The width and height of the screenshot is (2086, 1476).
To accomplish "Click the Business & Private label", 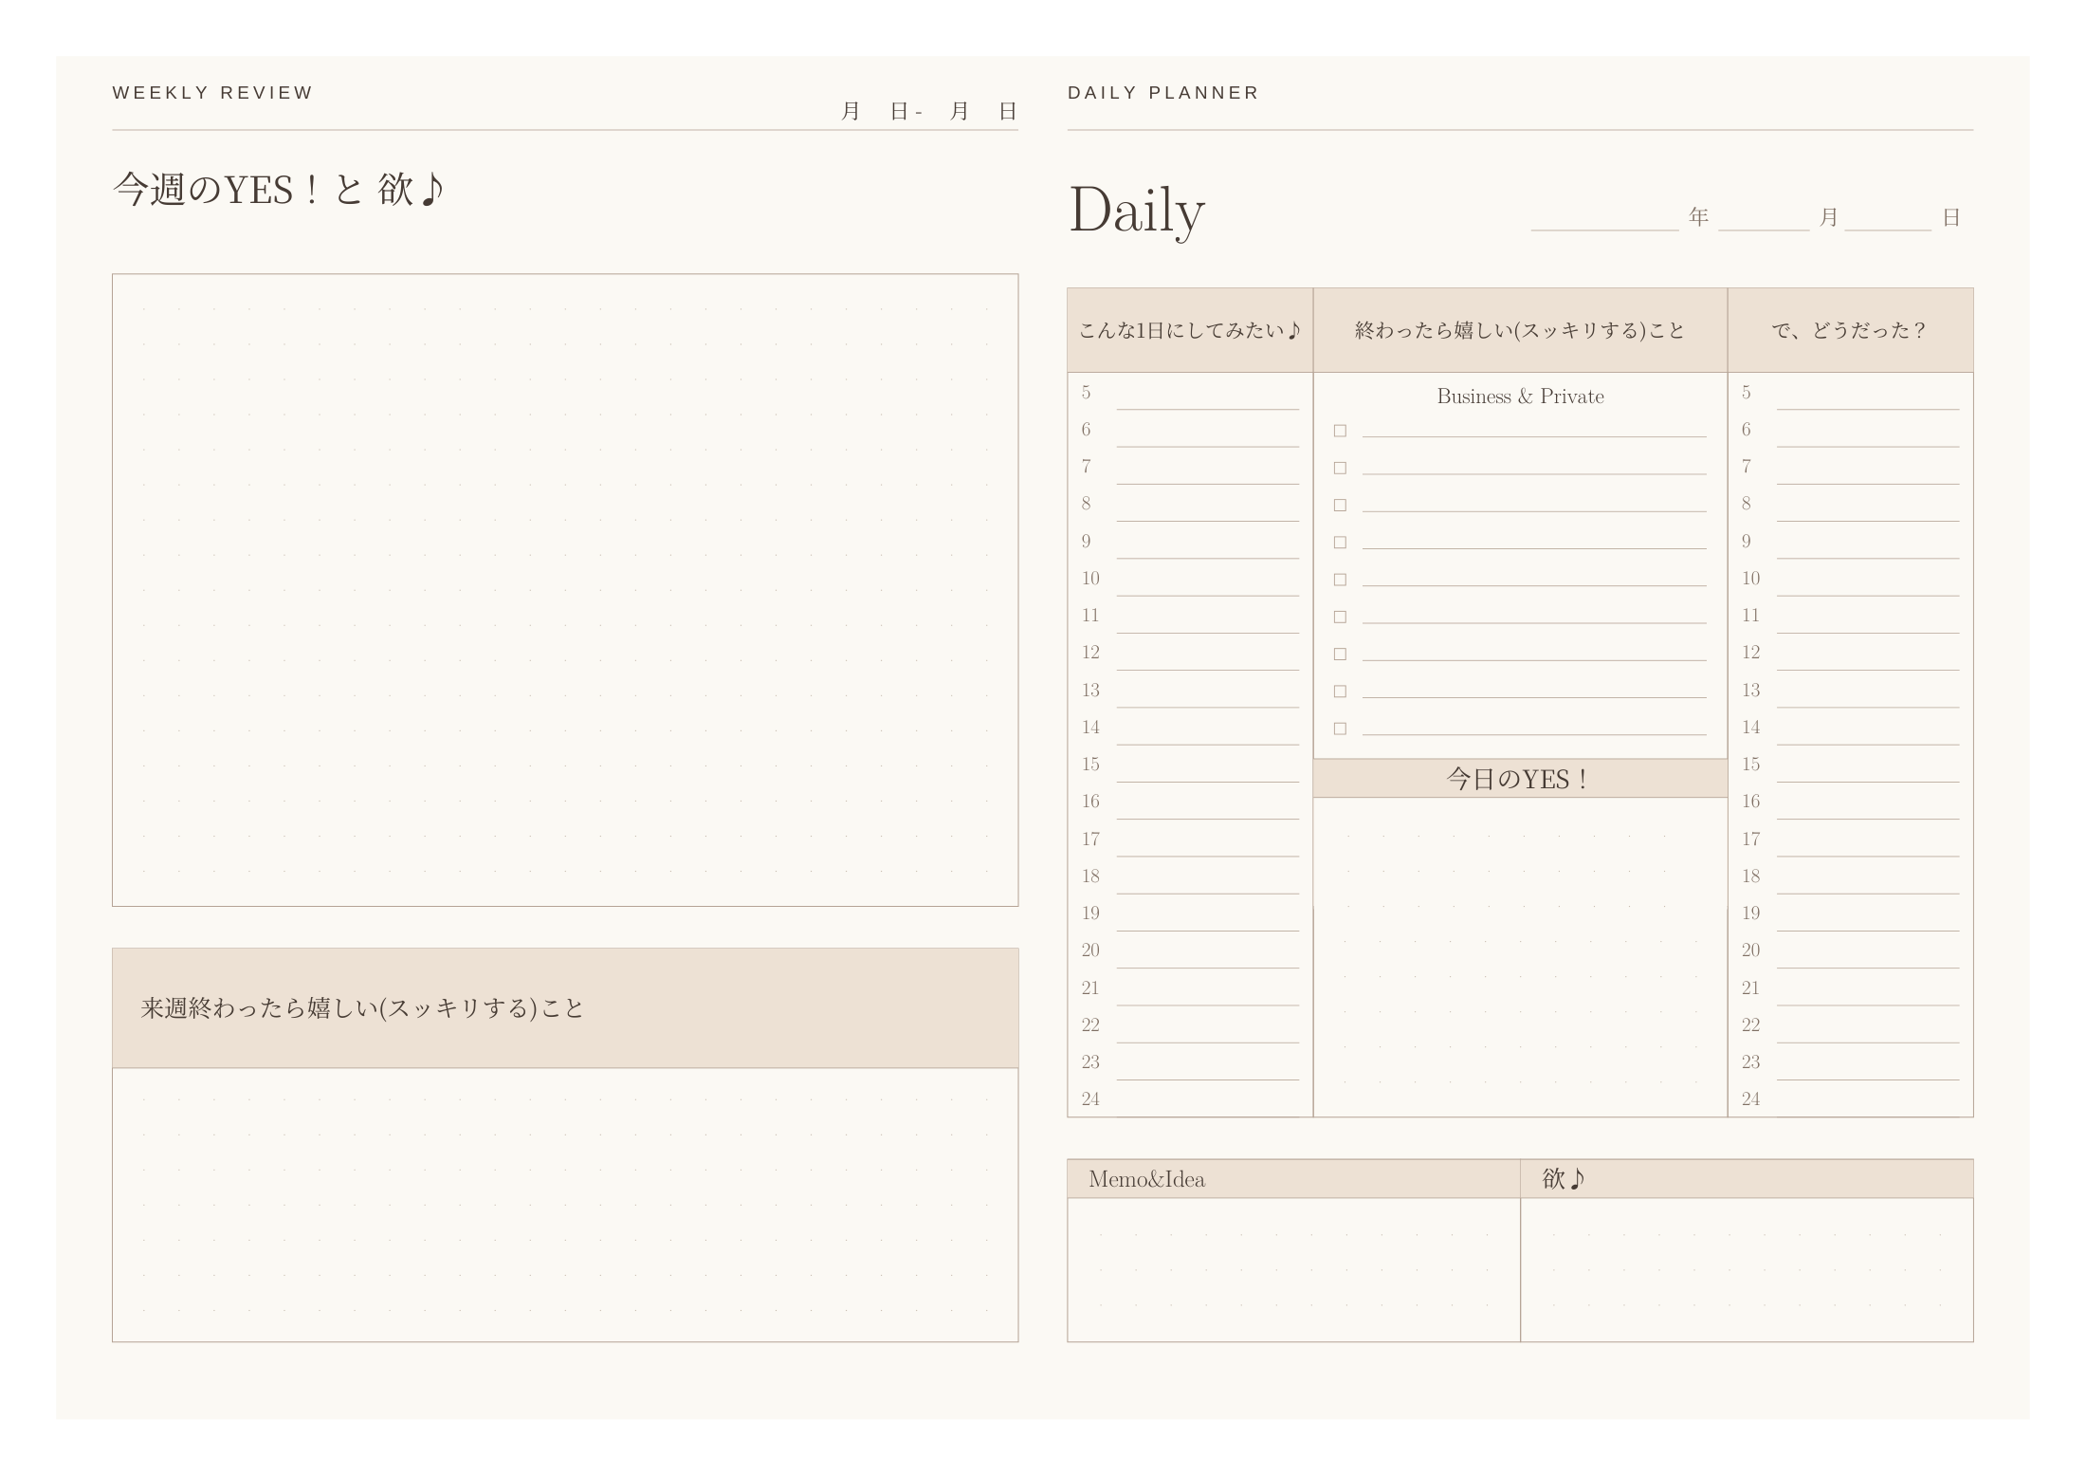I will 1520,397.
